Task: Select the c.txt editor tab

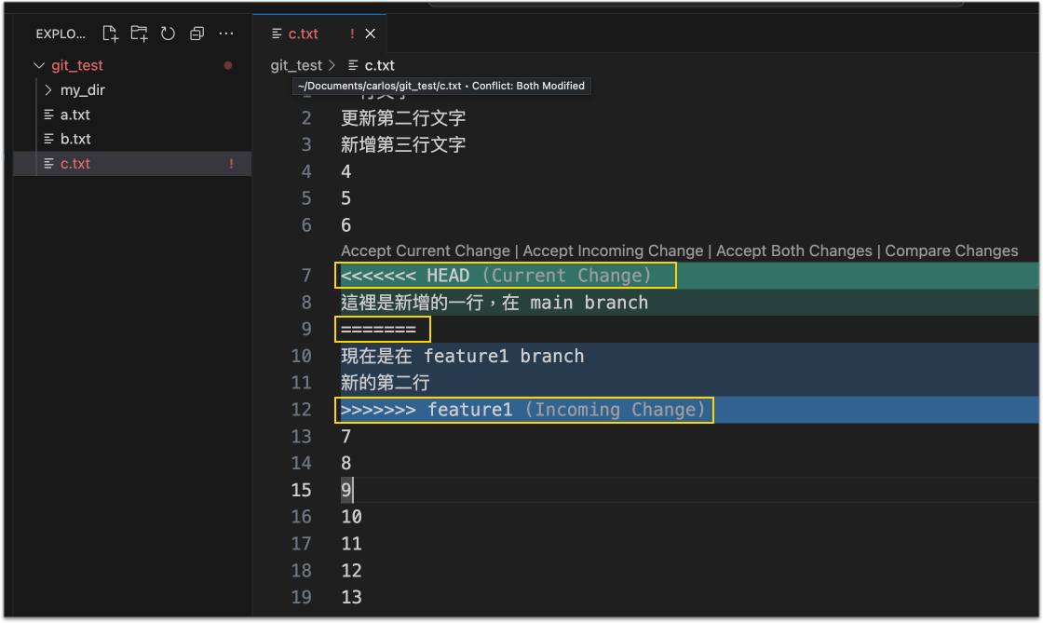Action: click(319, 34)
